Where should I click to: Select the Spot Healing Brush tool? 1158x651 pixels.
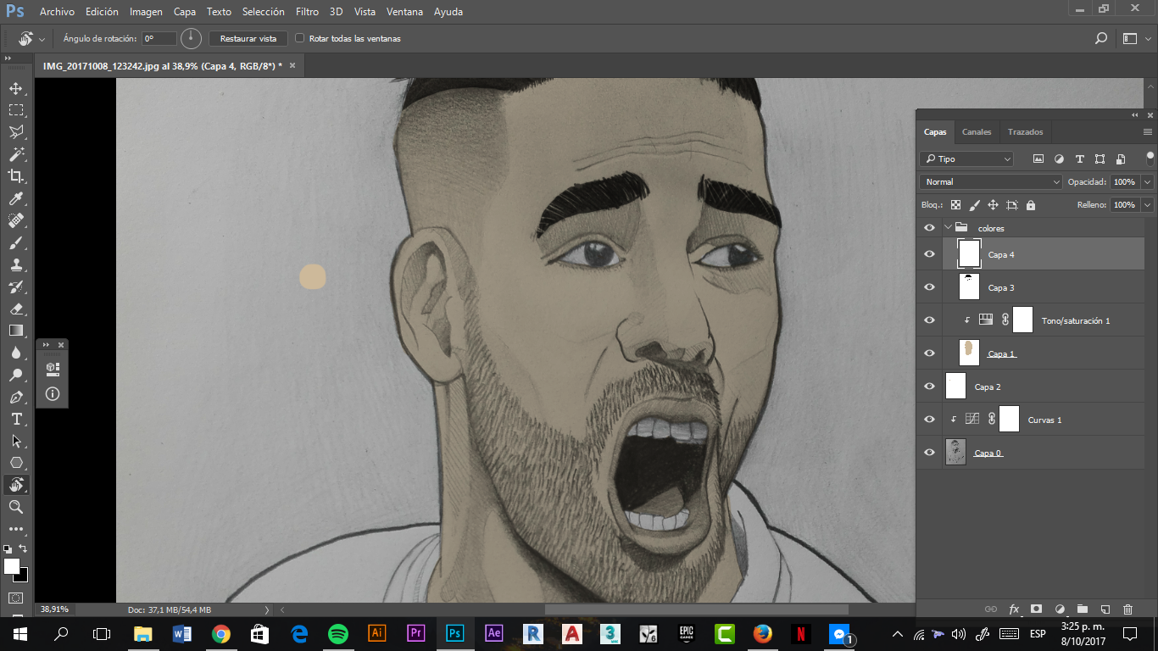tap(16, 220)
